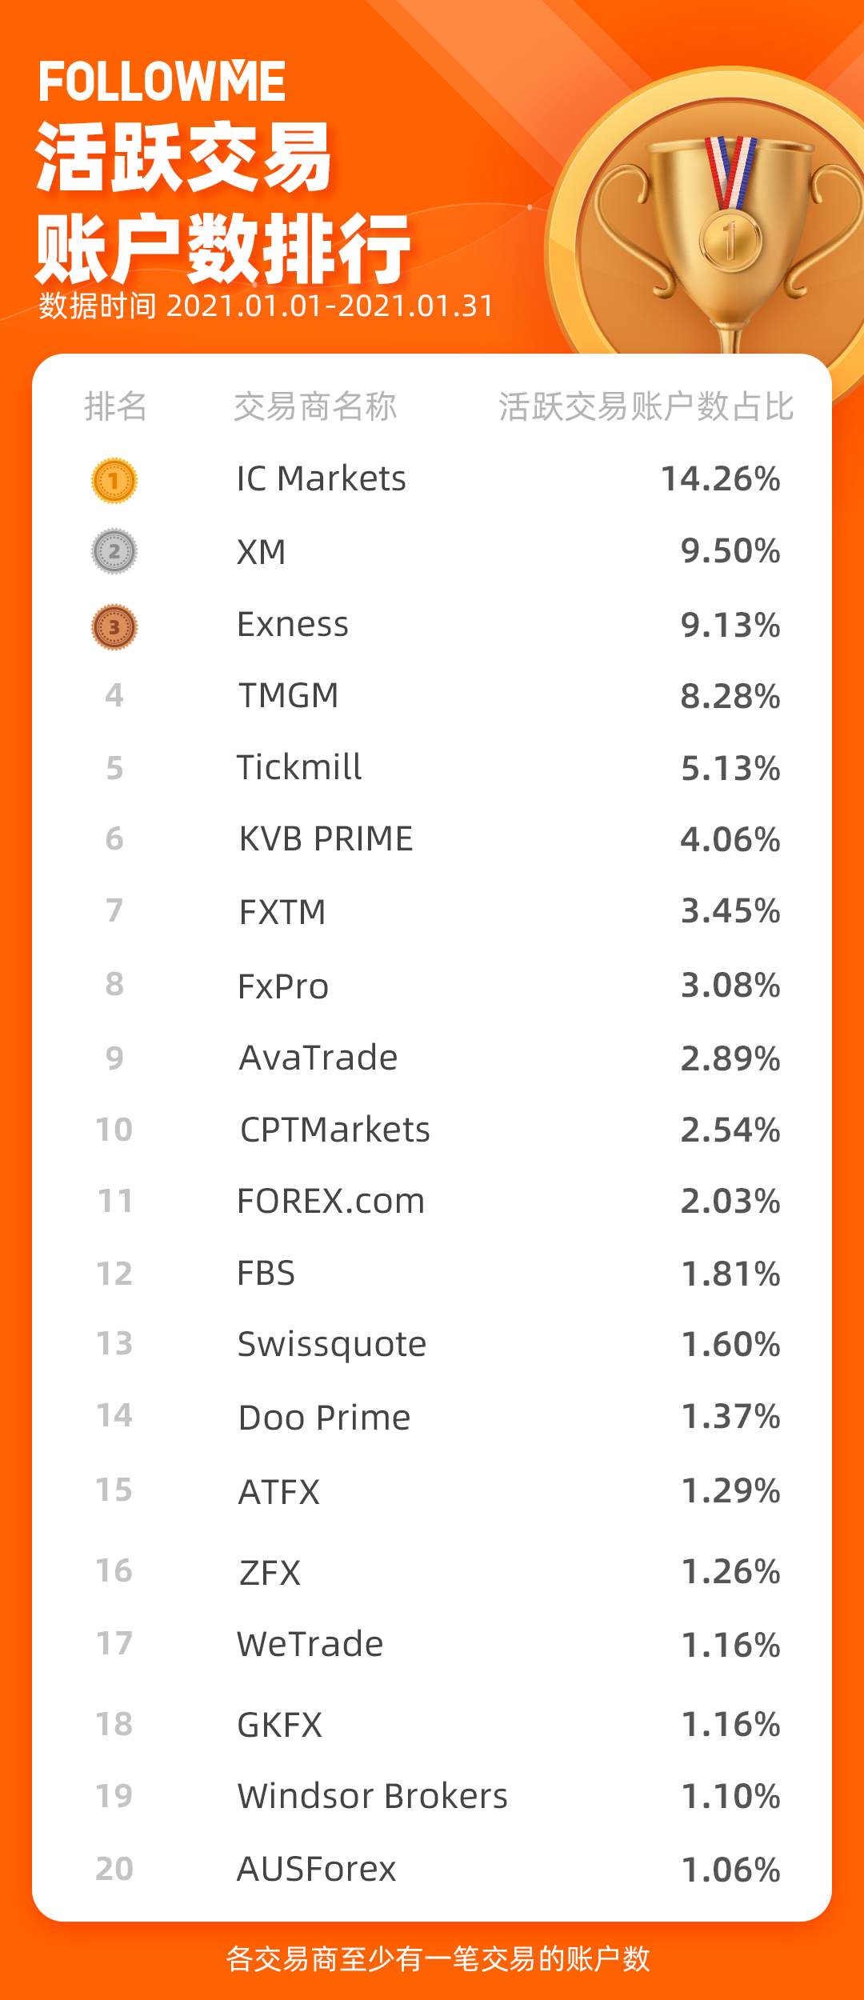Click the 活跃交易账户数排行 headline

pyautogui.click(x=222, y=203)
